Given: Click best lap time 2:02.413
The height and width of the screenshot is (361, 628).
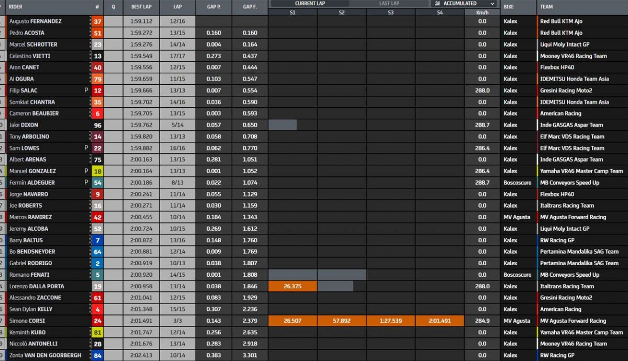Looking at the screenshot, I should [x=141, y=355].
